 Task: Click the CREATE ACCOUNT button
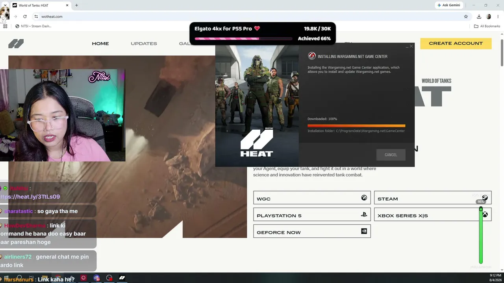pyautogui.click(x=456, y=43)
